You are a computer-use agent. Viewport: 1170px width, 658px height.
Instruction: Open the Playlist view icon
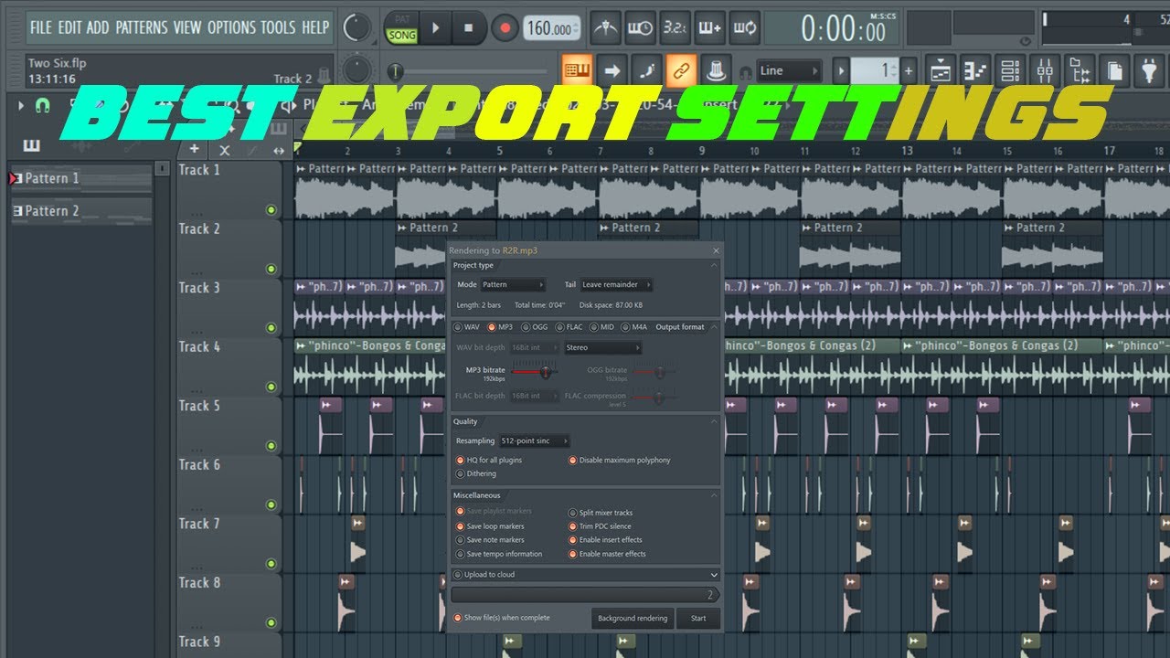click(939, 70)
